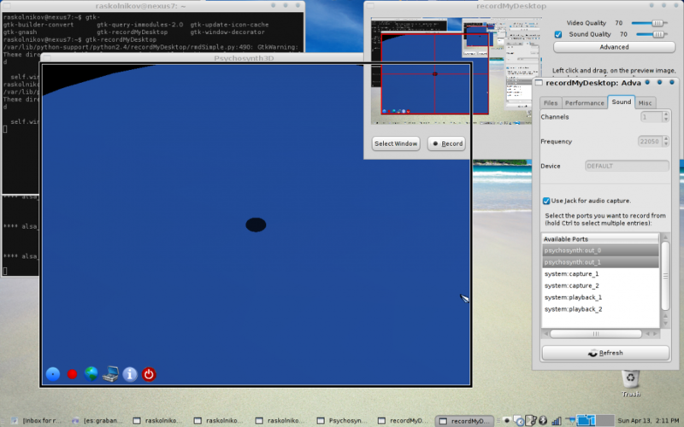
Task: Click the date and time clock
Action: 648,420
